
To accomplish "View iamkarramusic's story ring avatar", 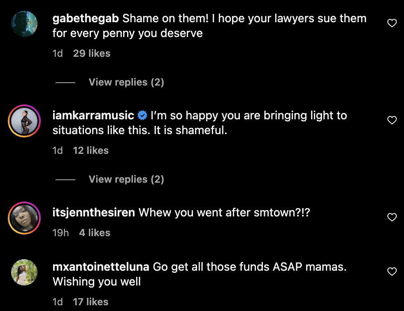I will click(24, 121).
